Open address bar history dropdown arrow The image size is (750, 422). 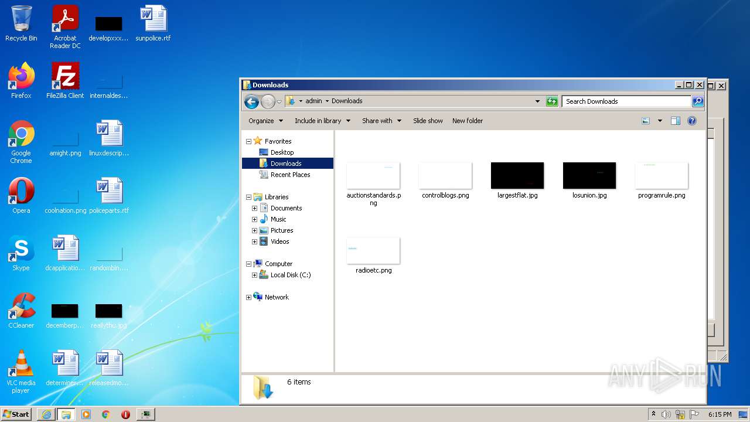pyautogui.click(x=537, y=101)
